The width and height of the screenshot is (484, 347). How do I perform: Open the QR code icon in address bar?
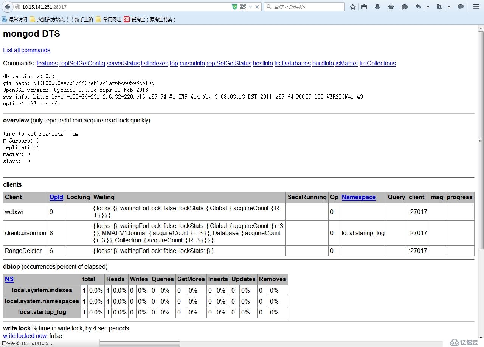tap(243, 7)
